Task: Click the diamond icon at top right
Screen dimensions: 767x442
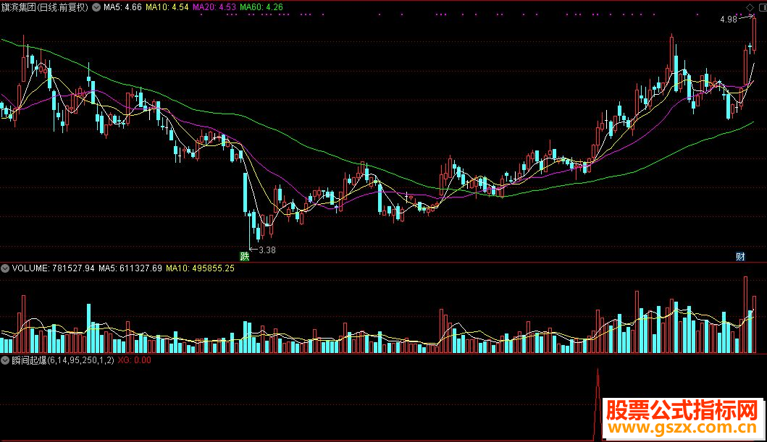Action: [x=750, y=7]
